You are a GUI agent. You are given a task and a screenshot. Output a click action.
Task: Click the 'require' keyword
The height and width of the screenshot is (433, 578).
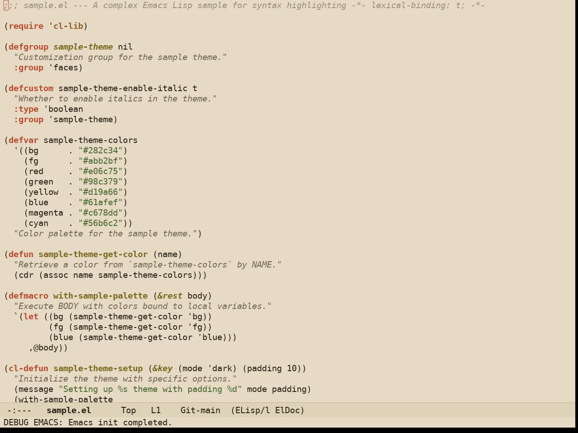[x=26, y=26]
